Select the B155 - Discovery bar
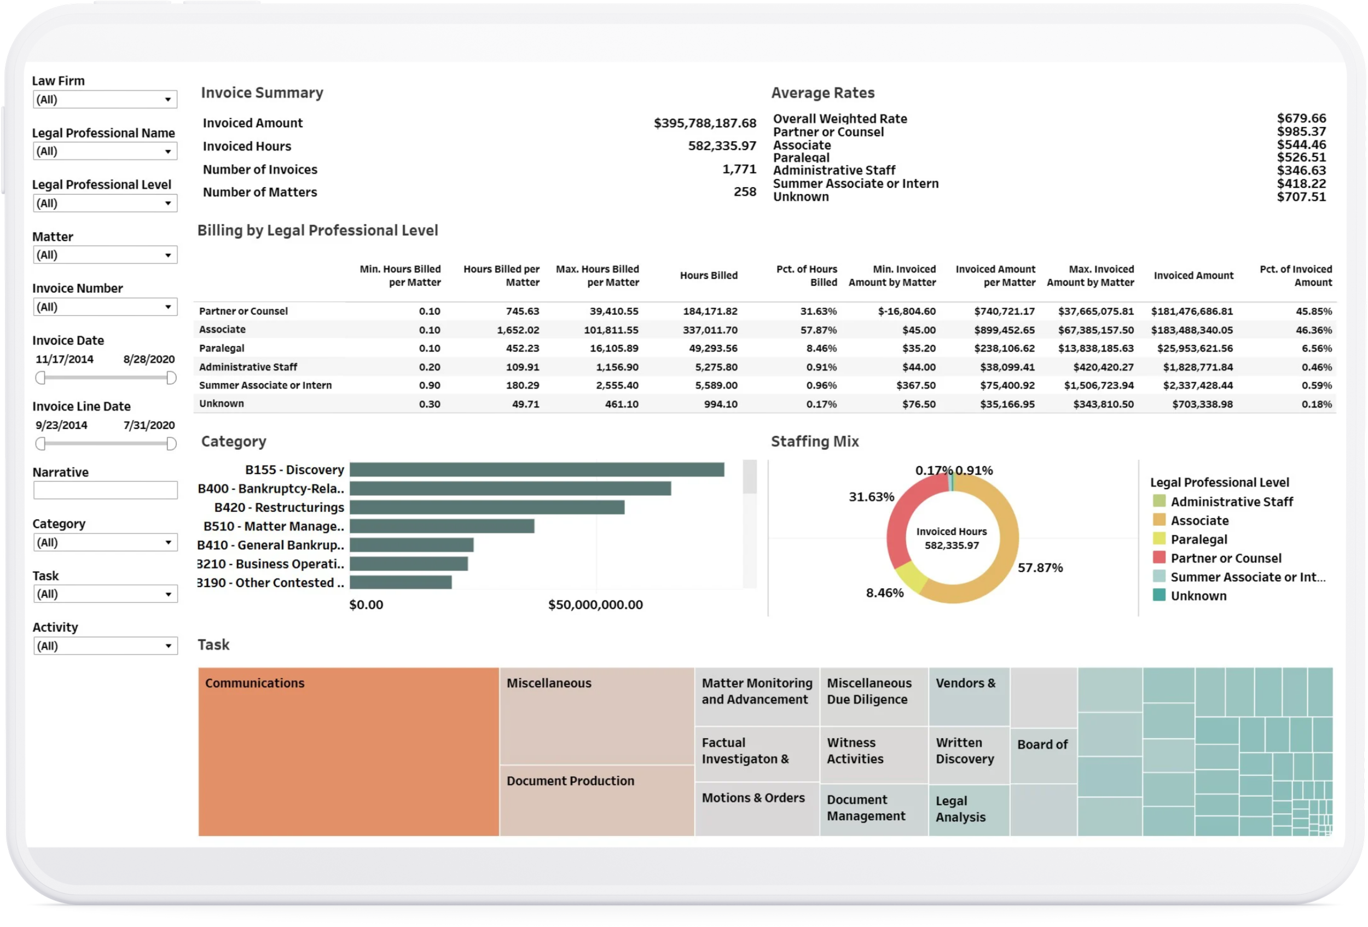The height and width of the screenshot is (927, 1368). [536, 469]
